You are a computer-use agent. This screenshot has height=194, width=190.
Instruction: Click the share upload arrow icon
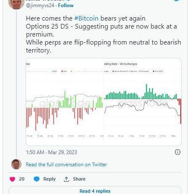click(x=66, y=179)
